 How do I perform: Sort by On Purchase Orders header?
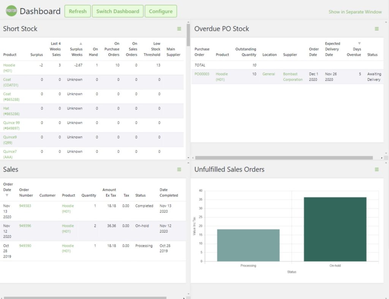112,49
